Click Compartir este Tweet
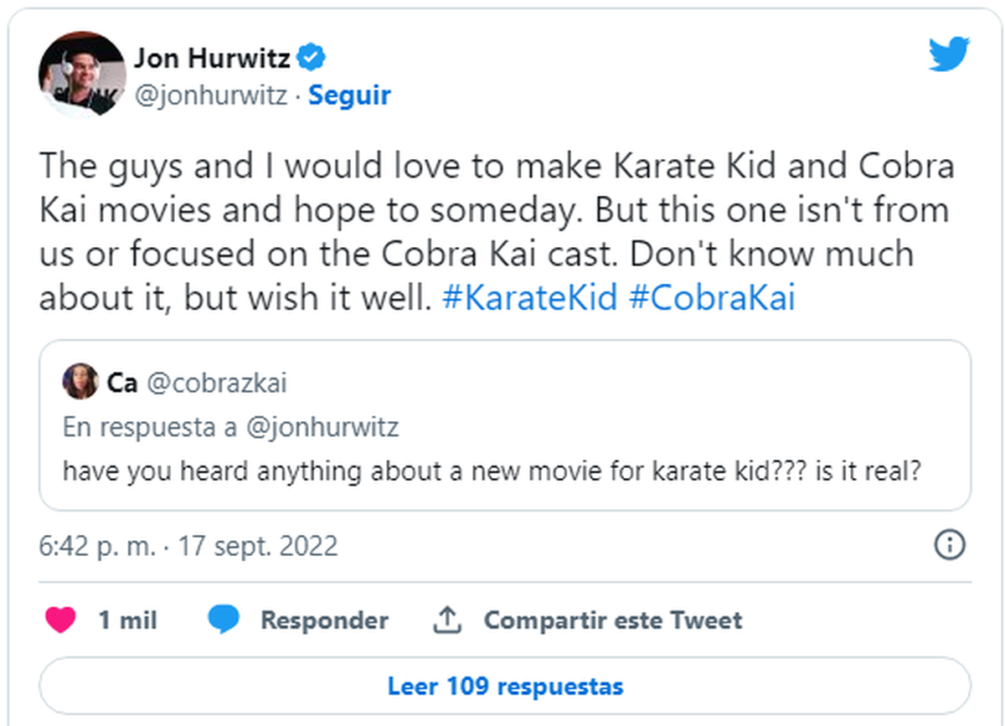 pos(612,620)
